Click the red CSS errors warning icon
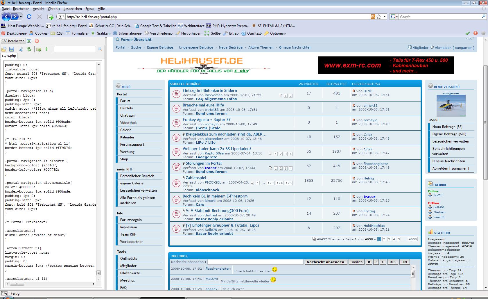 point(476,33)
